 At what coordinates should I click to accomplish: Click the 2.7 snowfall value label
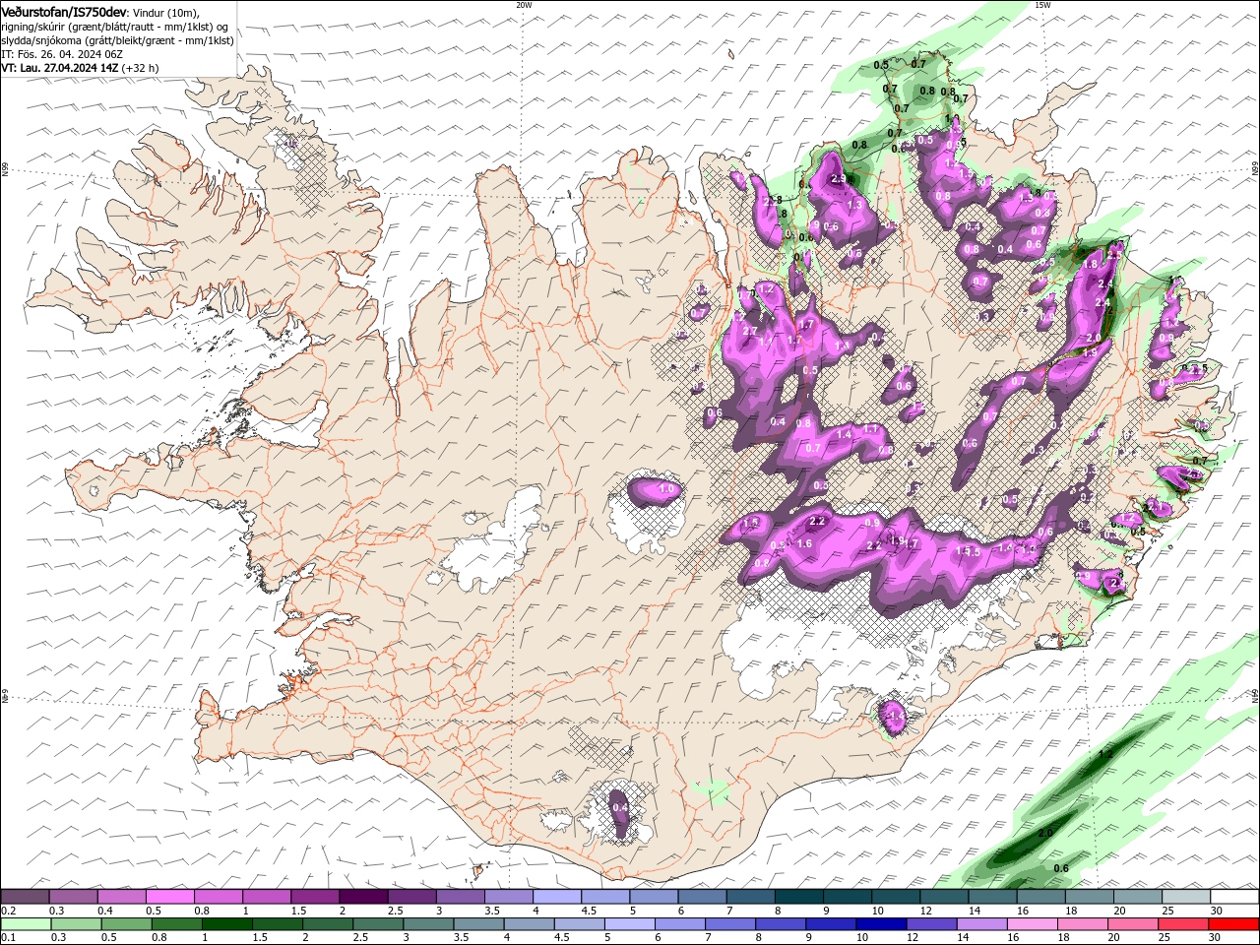[x=750, y=332]
